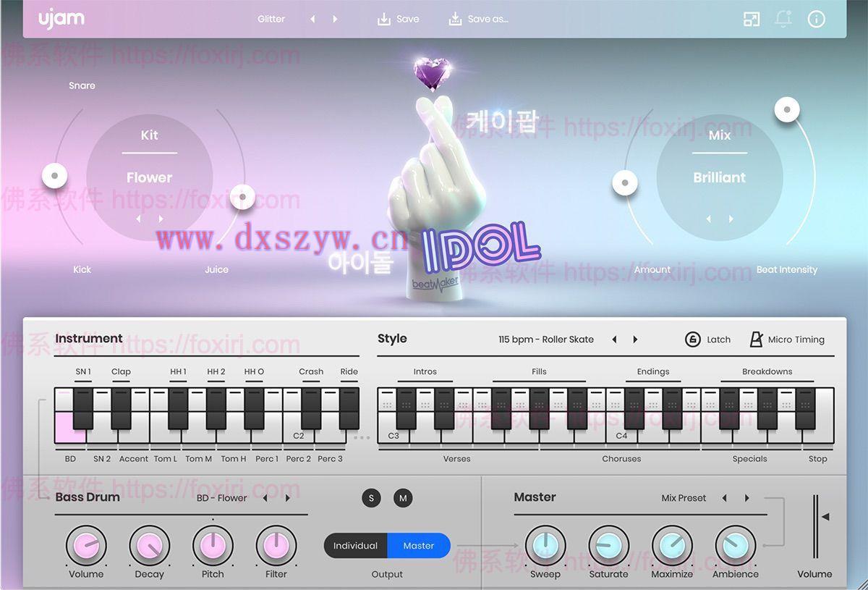This screenshot has width=868, height=590.
Task: Click the Beat Intensity slider handle
Action: [x=787, y=111]
